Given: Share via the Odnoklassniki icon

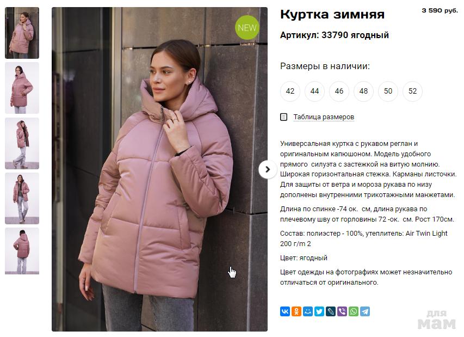Looking at the screenshot, I should click(296, 311).
